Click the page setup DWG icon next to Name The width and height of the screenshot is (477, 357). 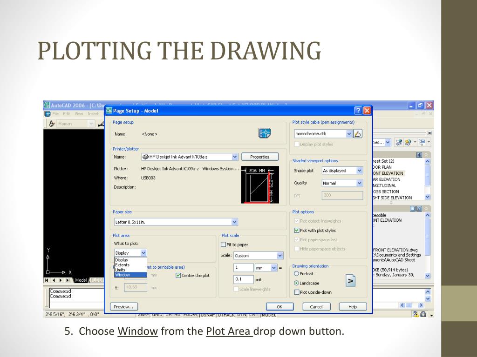click(x=265, y=133)
